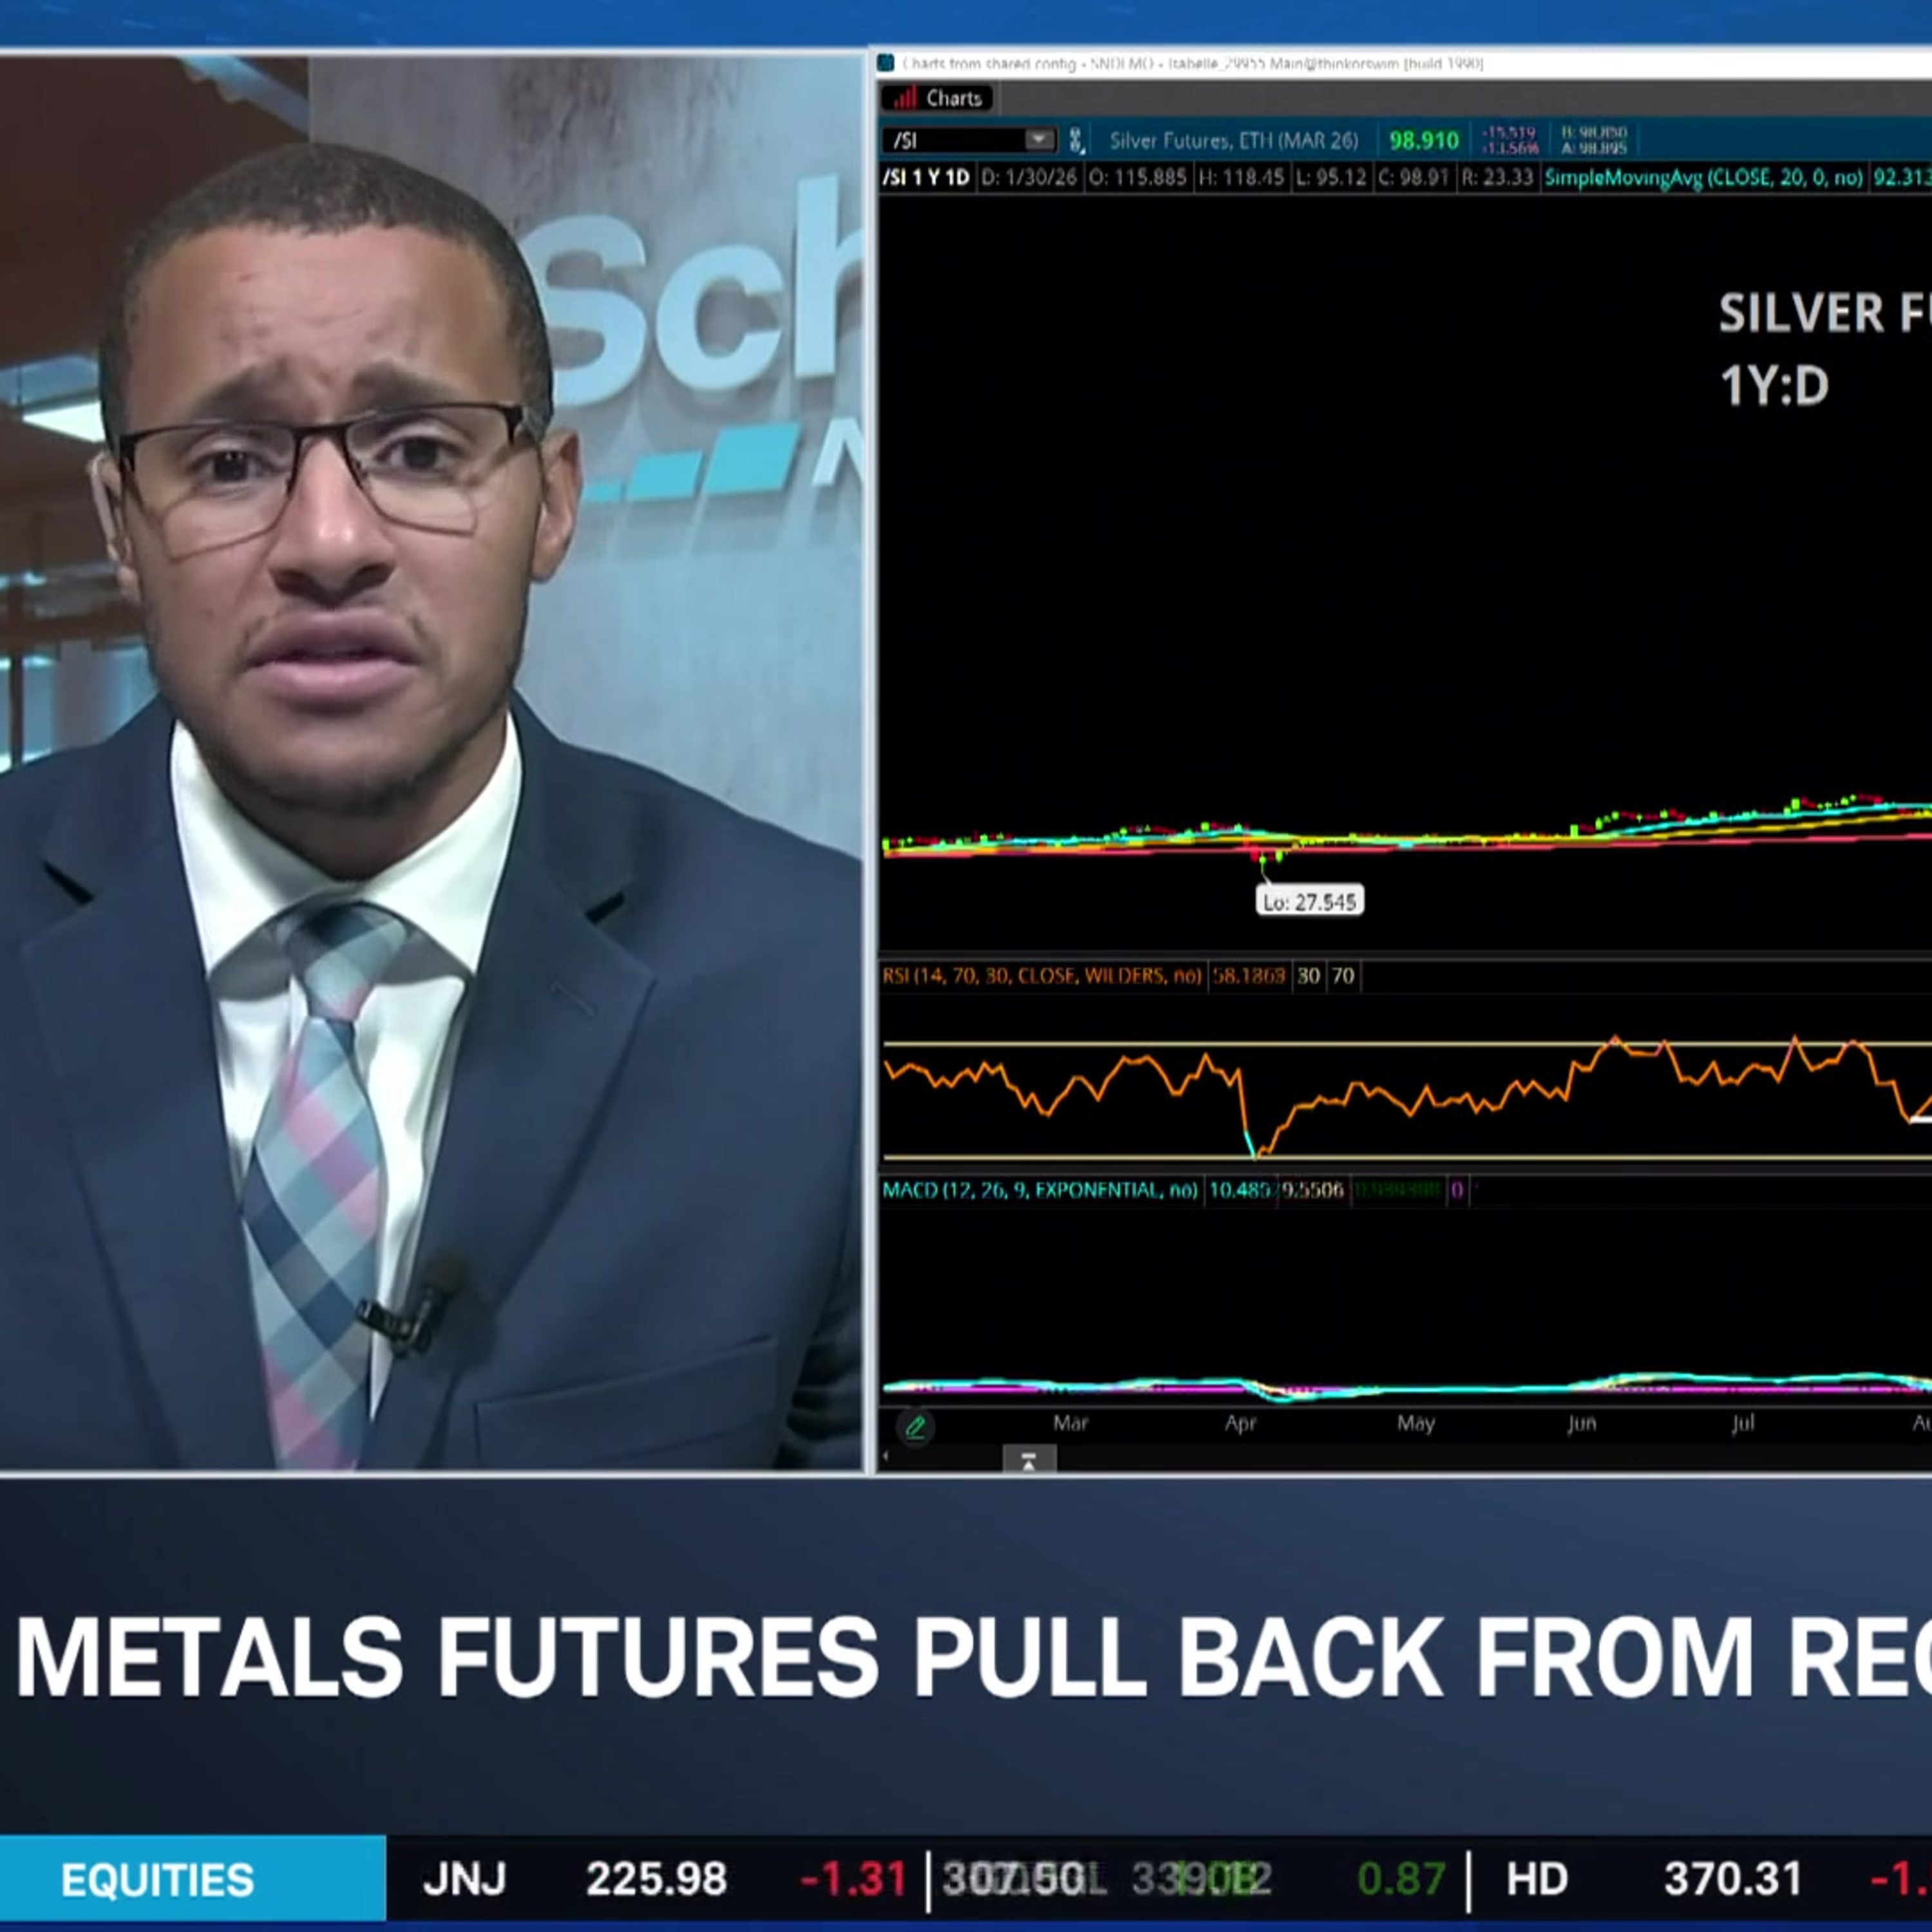Click the green 98.910 last price
Screen dimensions: 1932x1932
[x=1423, y=140]
